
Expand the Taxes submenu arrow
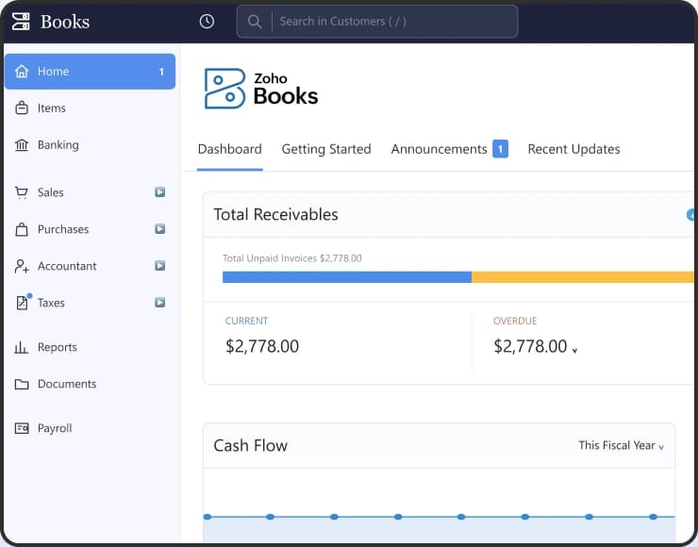(159, 303)
